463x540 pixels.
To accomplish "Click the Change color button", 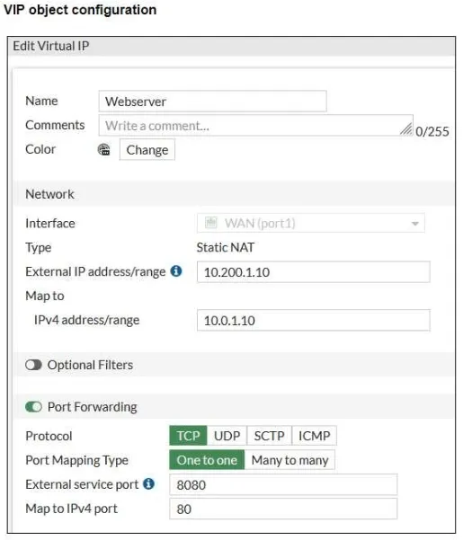I will point(147,150).
